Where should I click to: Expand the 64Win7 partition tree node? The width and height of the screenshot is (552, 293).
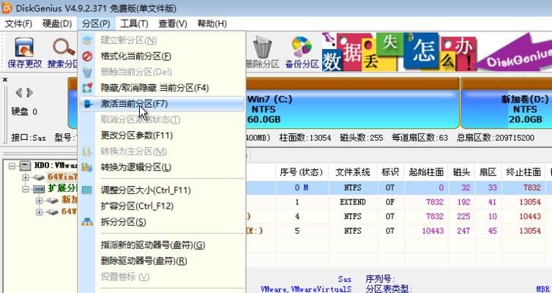pyautogui.click(x=26, y=177)
